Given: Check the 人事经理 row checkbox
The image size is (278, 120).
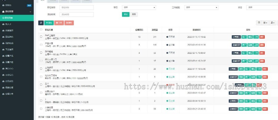Looking at the screenshot, I should [41, 109].
